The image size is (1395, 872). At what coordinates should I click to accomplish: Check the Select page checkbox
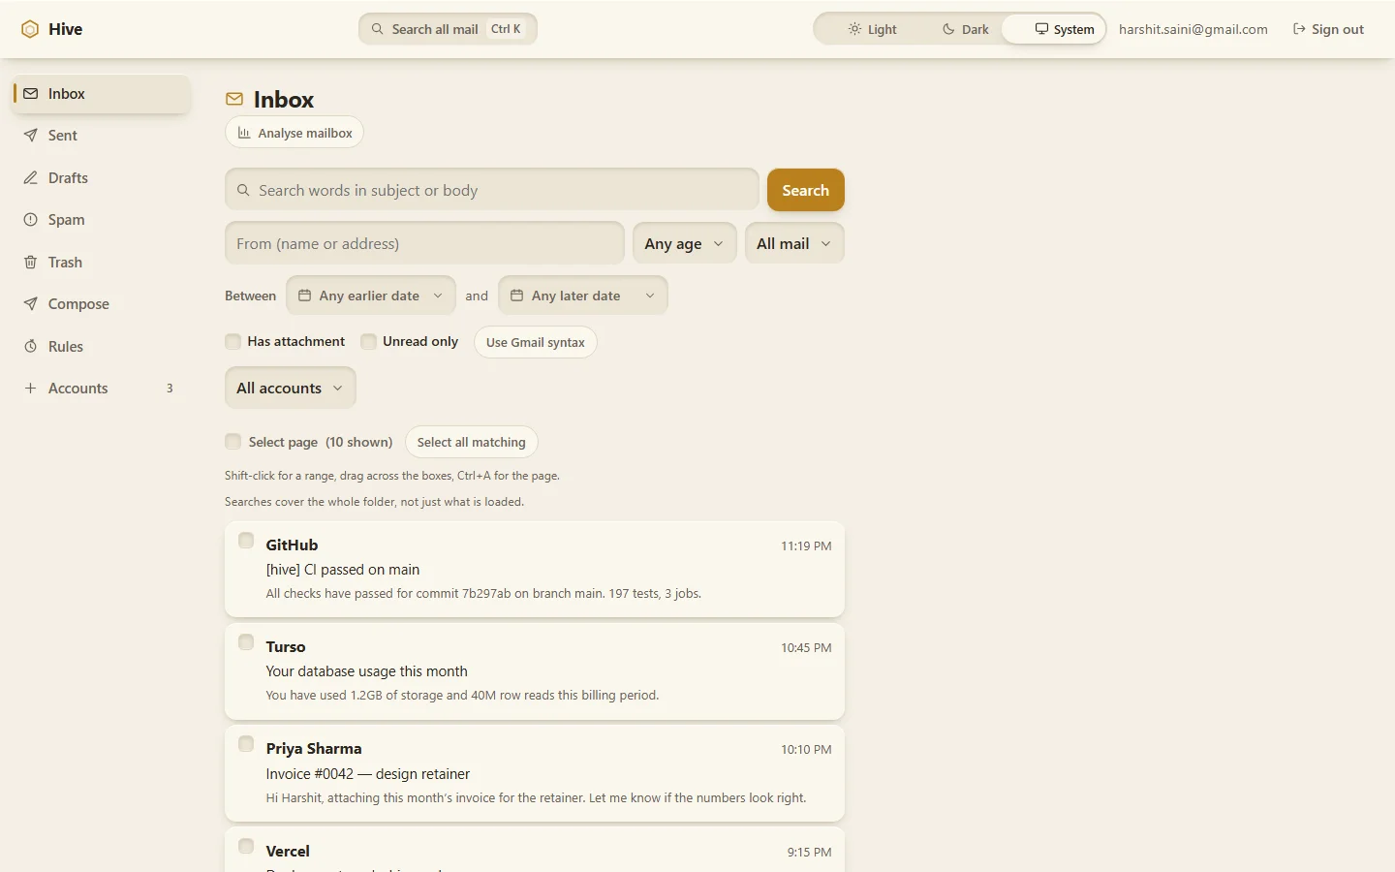pos(232,442)
